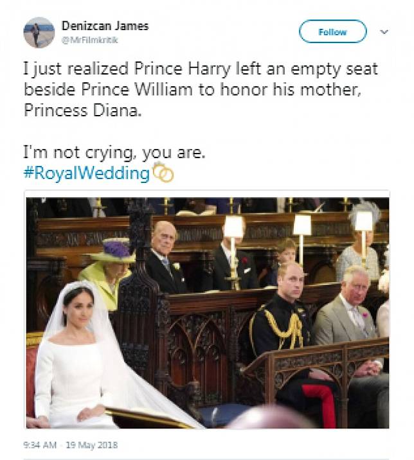Screen dimensions: 414x460
Task: Expand the tweet options chevron
Action: (384, 31)
